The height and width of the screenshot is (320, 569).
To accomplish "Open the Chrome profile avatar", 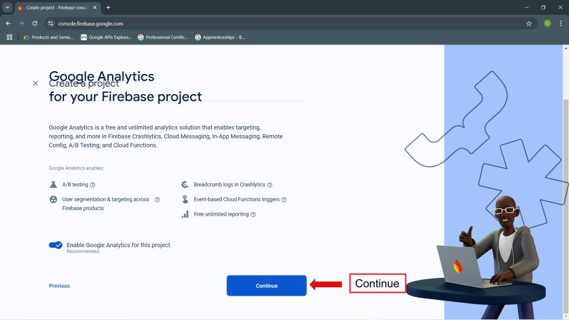I will pyautogui.click(x=547, y=24).
